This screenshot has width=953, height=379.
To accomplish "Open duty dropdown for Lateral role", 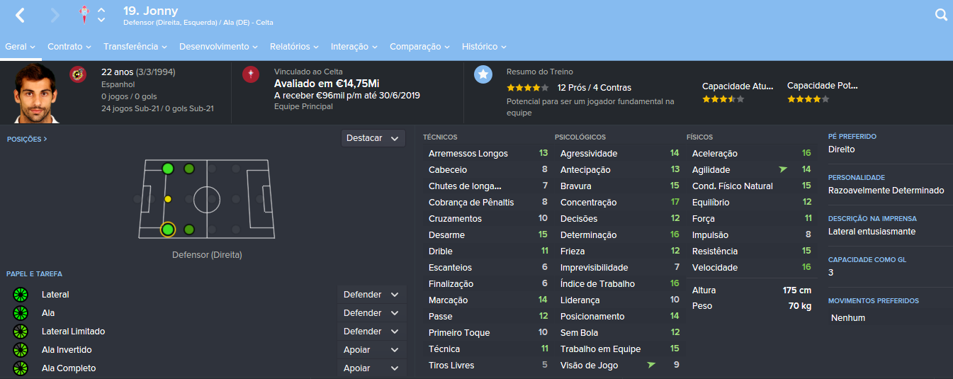I will point(371,295).
